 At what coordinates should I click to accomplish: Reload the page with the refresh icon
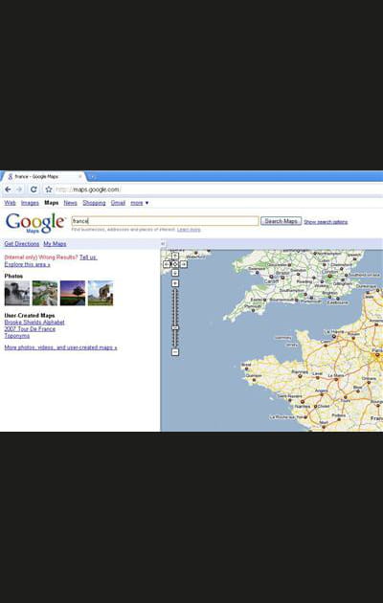click(x=34, y=190)
